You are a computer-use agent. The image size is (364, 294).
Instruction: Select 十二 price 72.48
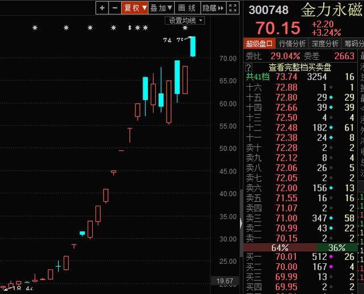point(286,128)
